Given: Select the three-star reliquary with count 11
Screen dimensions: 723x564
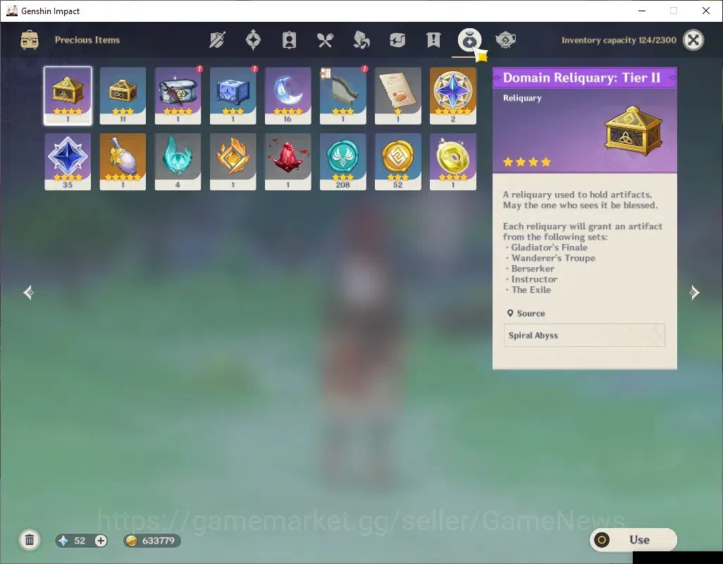Looking at the screenshot, I should coord(123,96).
